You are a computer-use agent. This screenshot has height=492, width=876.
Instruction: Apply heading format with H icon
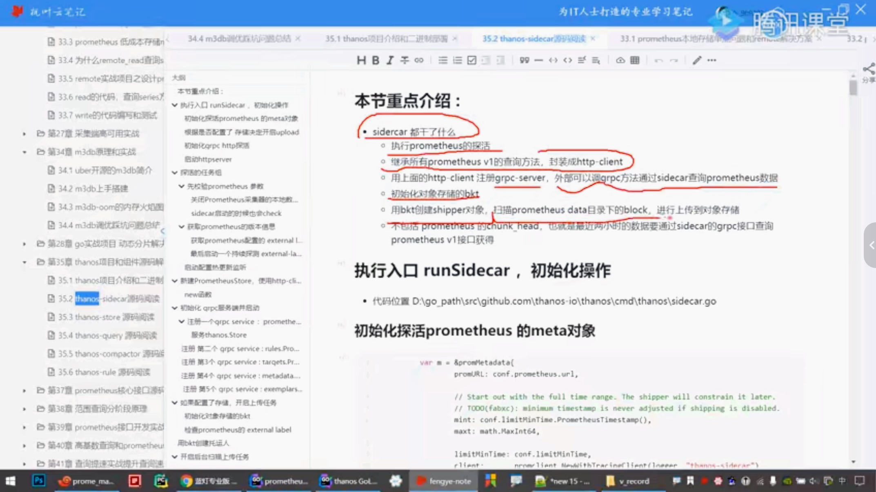361,60
